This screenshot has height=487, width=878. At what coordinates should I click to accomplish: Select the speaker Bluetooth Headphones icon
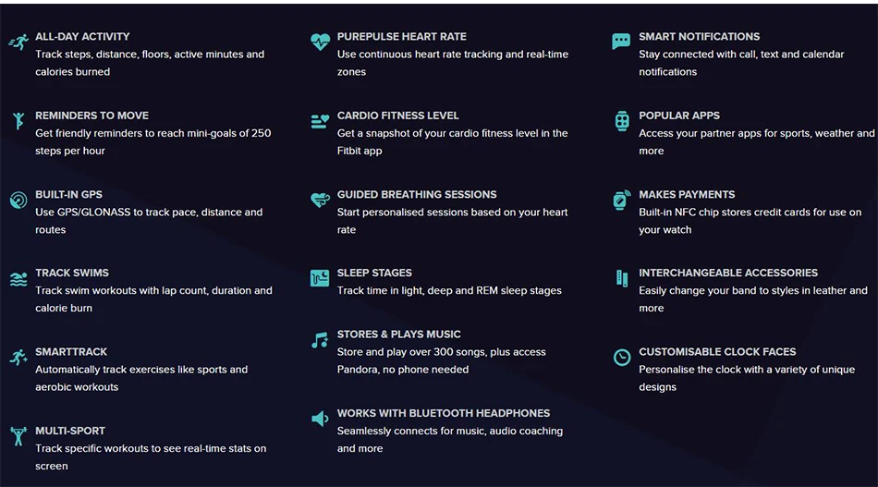320,419
